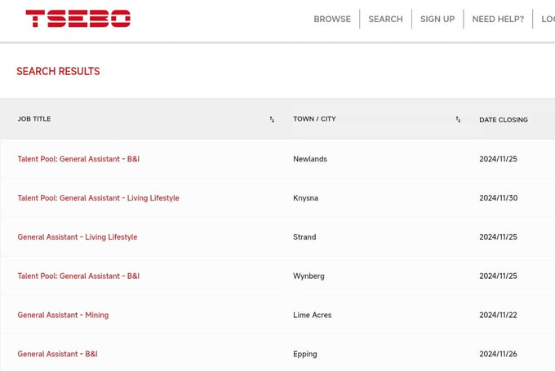Viewport: 555px width, 371px height.
Task: Sort results by Town / City arrows icon
Action: (x=458, y=120)
